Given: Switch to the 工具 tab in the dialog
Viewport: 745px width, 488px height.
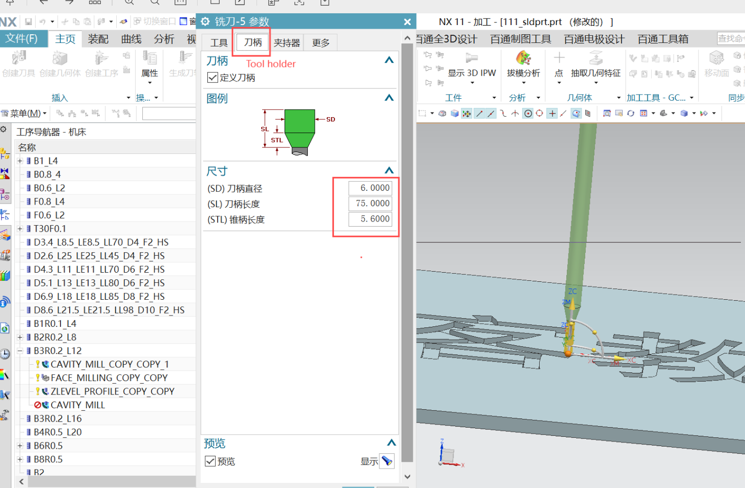Looking at the screenshot, I should point(219,42).
